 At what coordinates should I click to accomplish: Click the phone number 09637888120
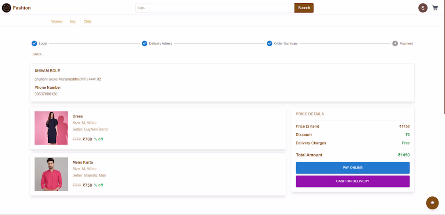click(46, 94)
